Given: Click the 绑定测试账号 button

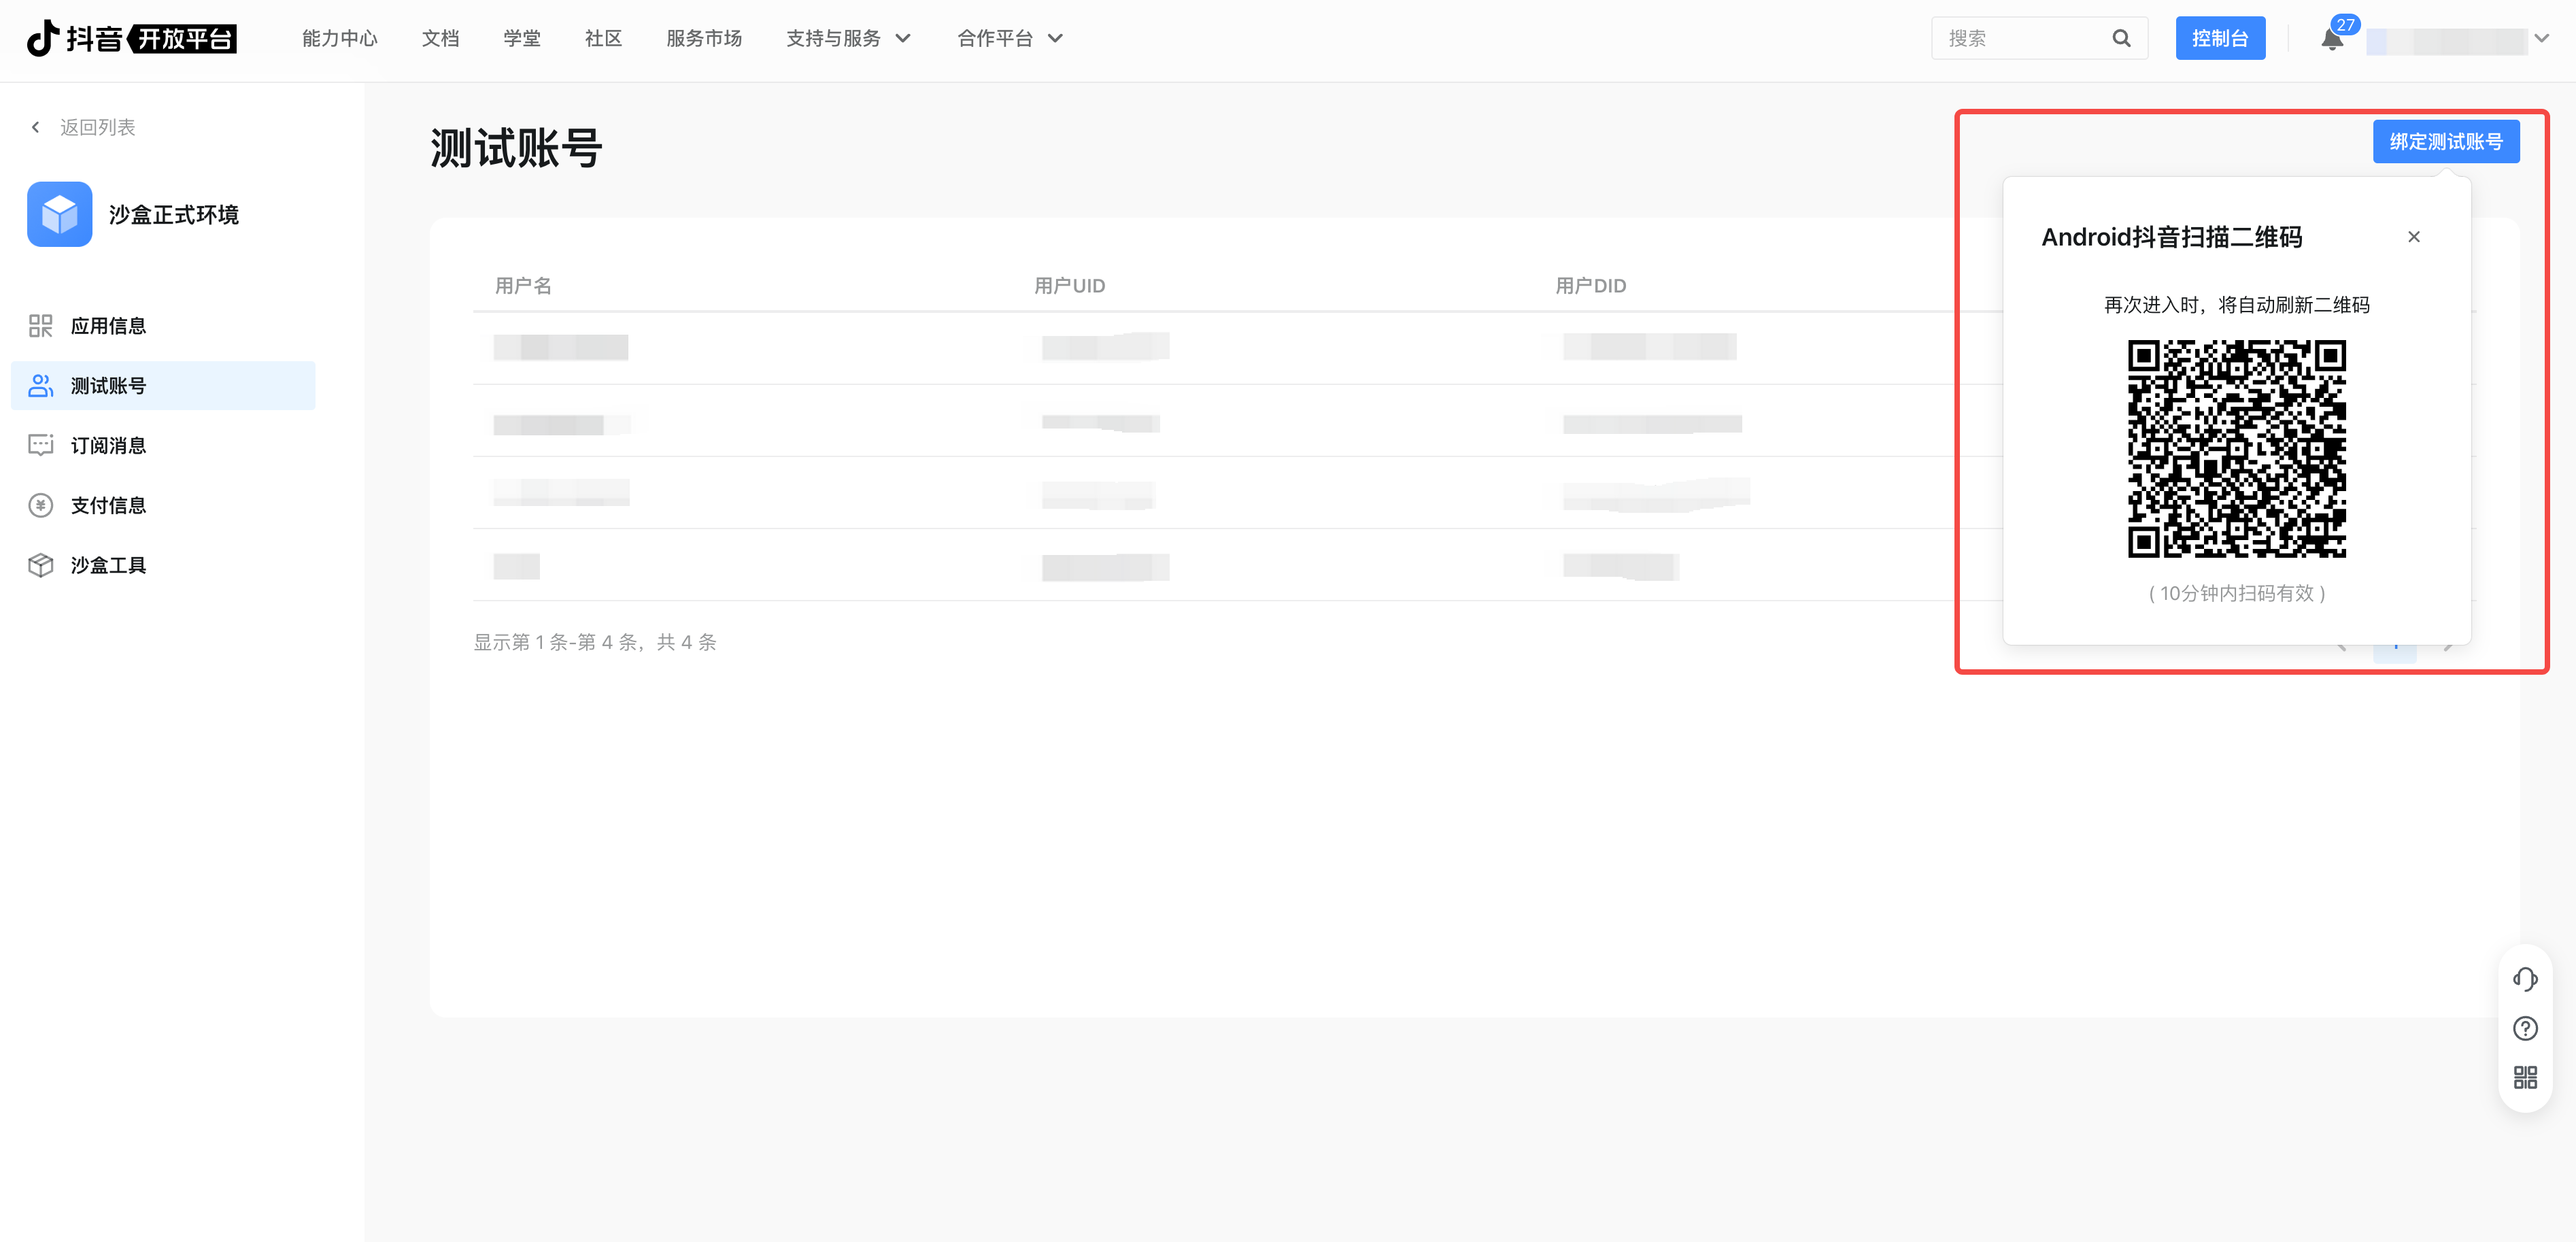Looking at the screenshot, I should 2446,141.
